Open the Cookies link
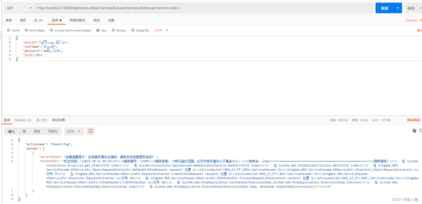422x204 pixels. (x=411, y=20)
